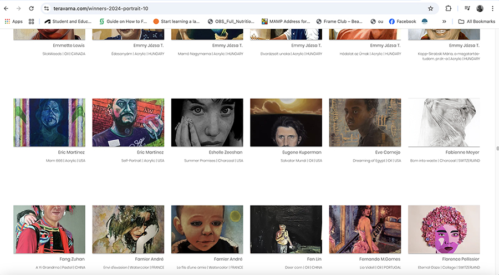The image size is (499, 275).
Task: Click caption 'Envi d'evasion | Watercolor | FRANCE'
Action: click(134, 268)
